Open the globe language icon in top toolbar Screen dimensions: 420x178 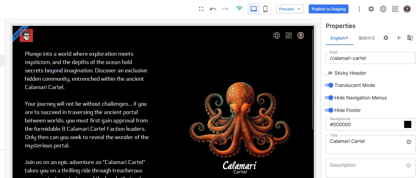pyautogui.click(x=383, y=9)
